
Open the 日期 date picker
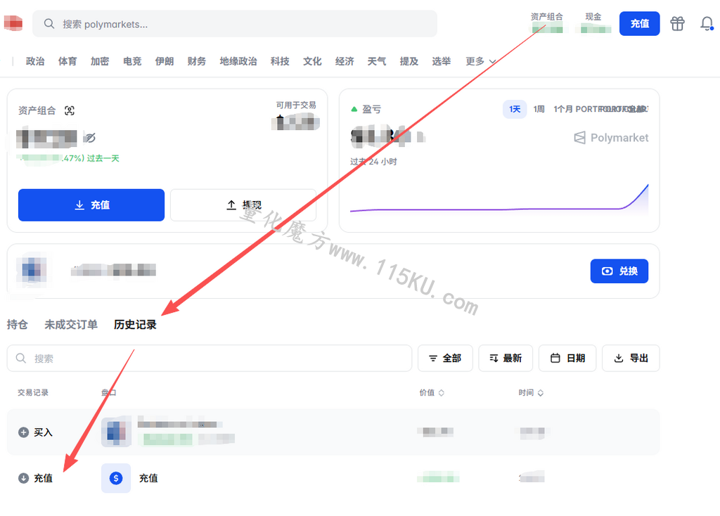(x=567, y=358)
